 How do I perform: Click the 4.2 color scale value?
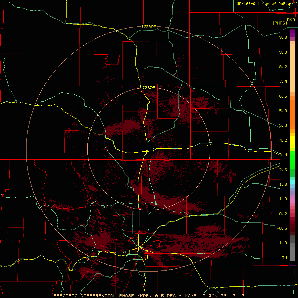point(283,140)
